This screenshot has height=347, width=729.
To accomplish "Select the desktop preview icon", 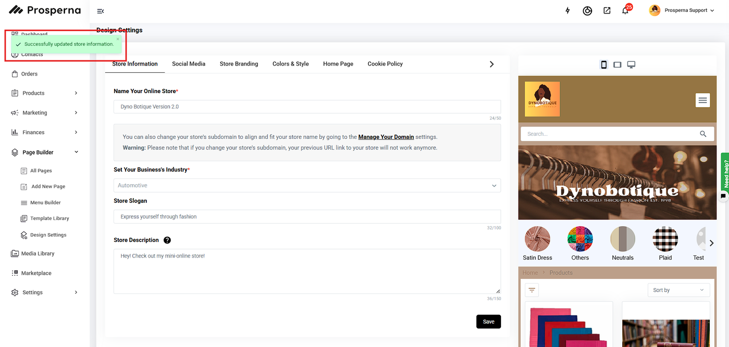I will [631, 65].
